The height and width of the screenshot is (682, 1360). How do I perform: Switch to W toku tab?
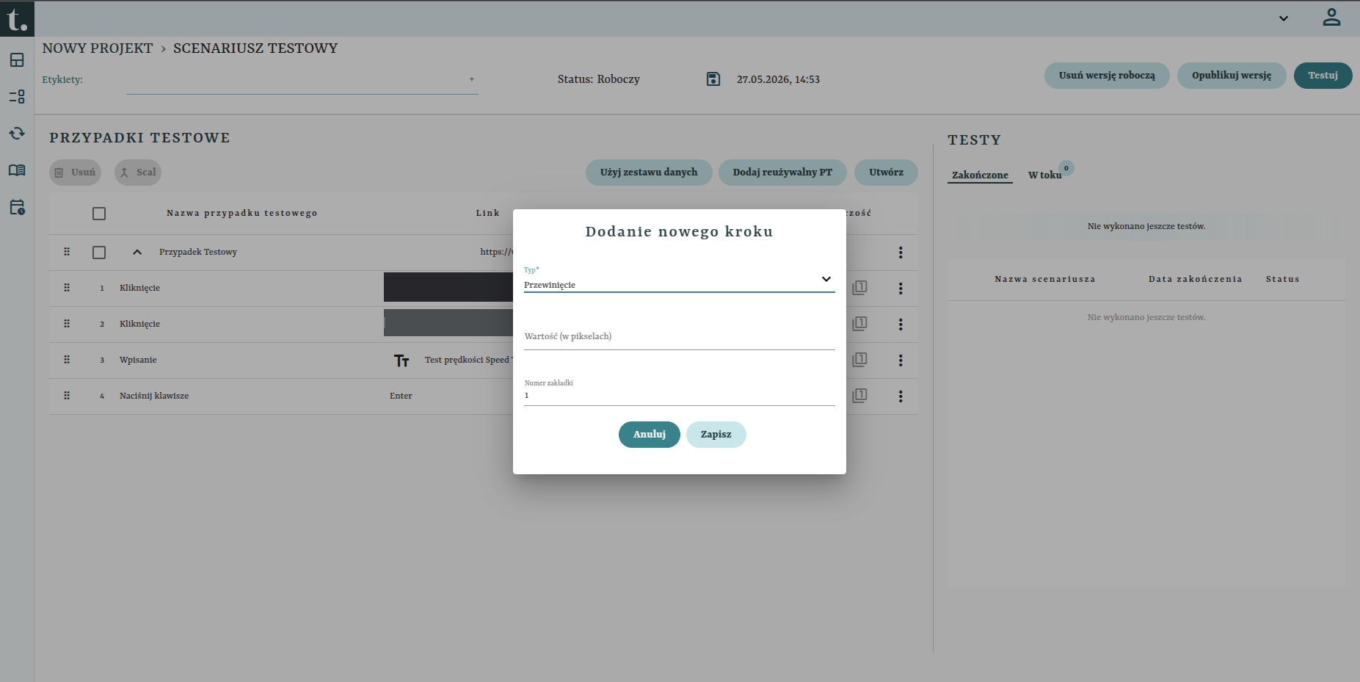tap(1044, 175)
